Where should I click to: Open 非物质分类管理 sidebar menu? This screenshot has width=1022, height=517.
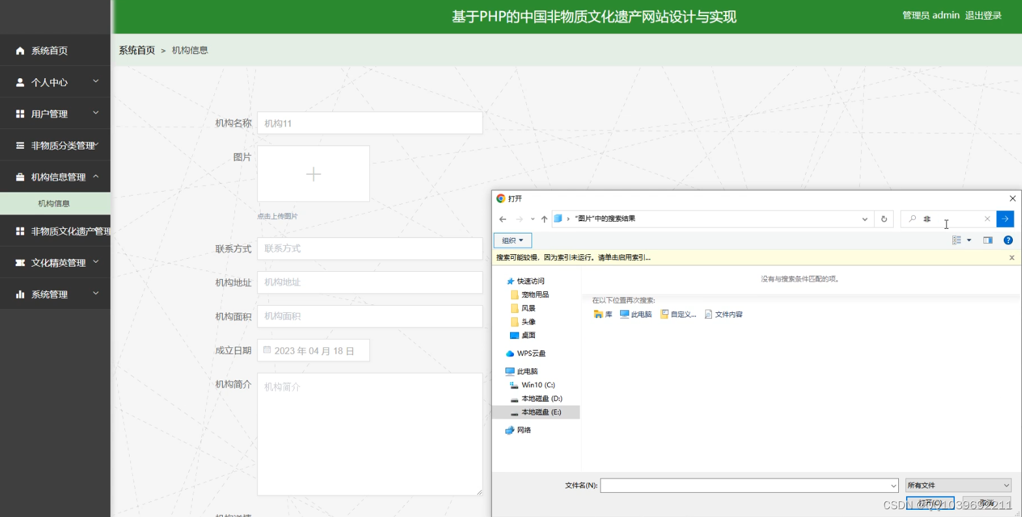(55, 146)
